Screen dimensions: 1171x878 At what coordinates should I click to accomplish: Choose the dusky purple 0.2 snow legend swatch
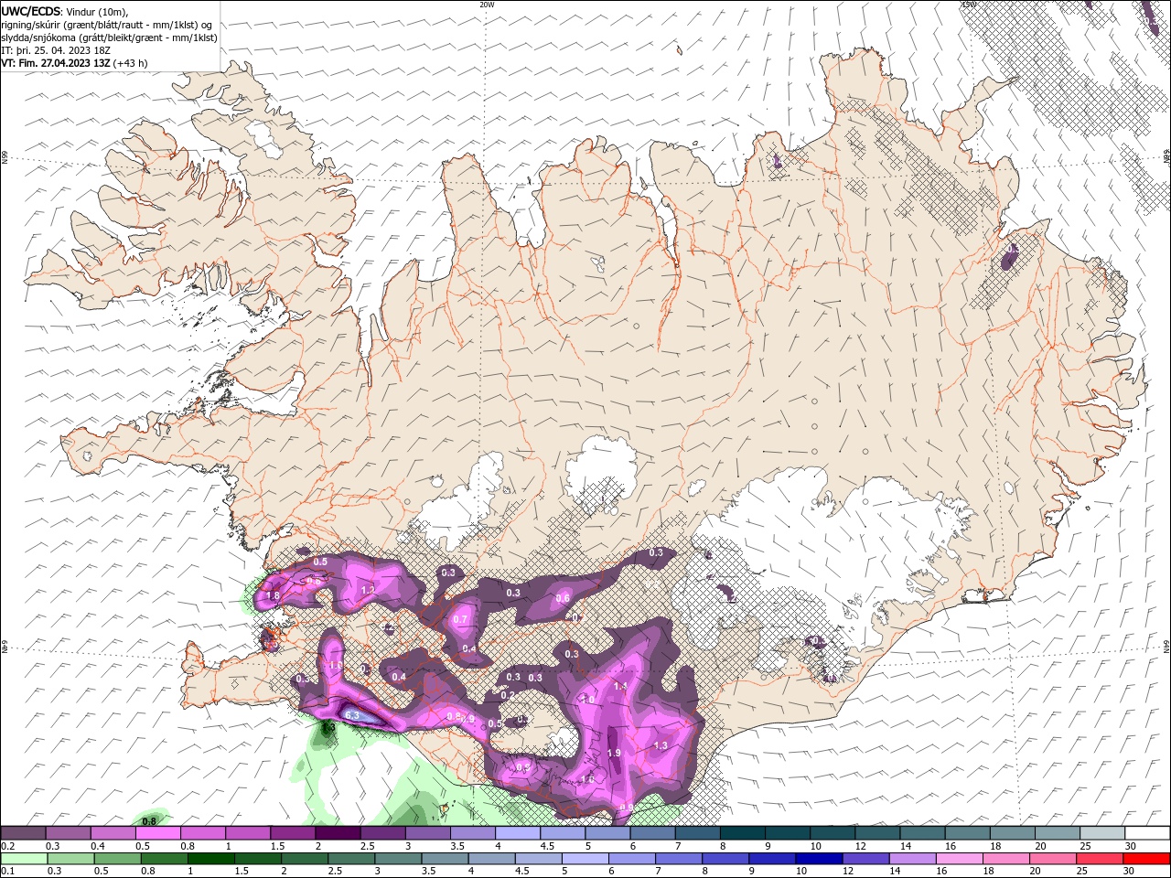click(x=23, y=833)
